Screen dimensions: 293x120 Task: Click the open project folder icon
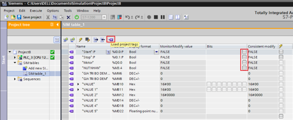(13, 17)
